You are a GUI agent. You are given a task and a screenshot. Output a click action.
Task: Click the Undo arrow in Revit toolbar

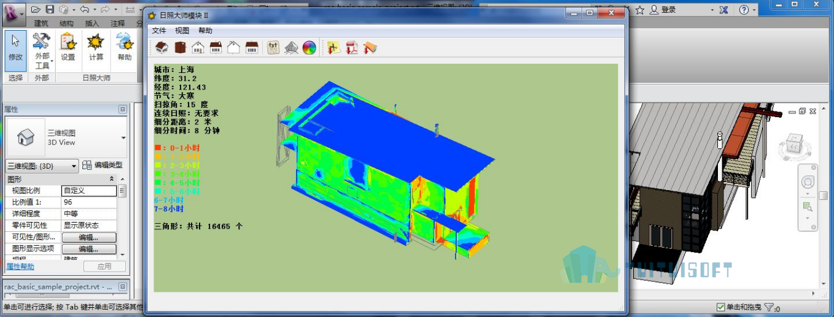[84, 10]
